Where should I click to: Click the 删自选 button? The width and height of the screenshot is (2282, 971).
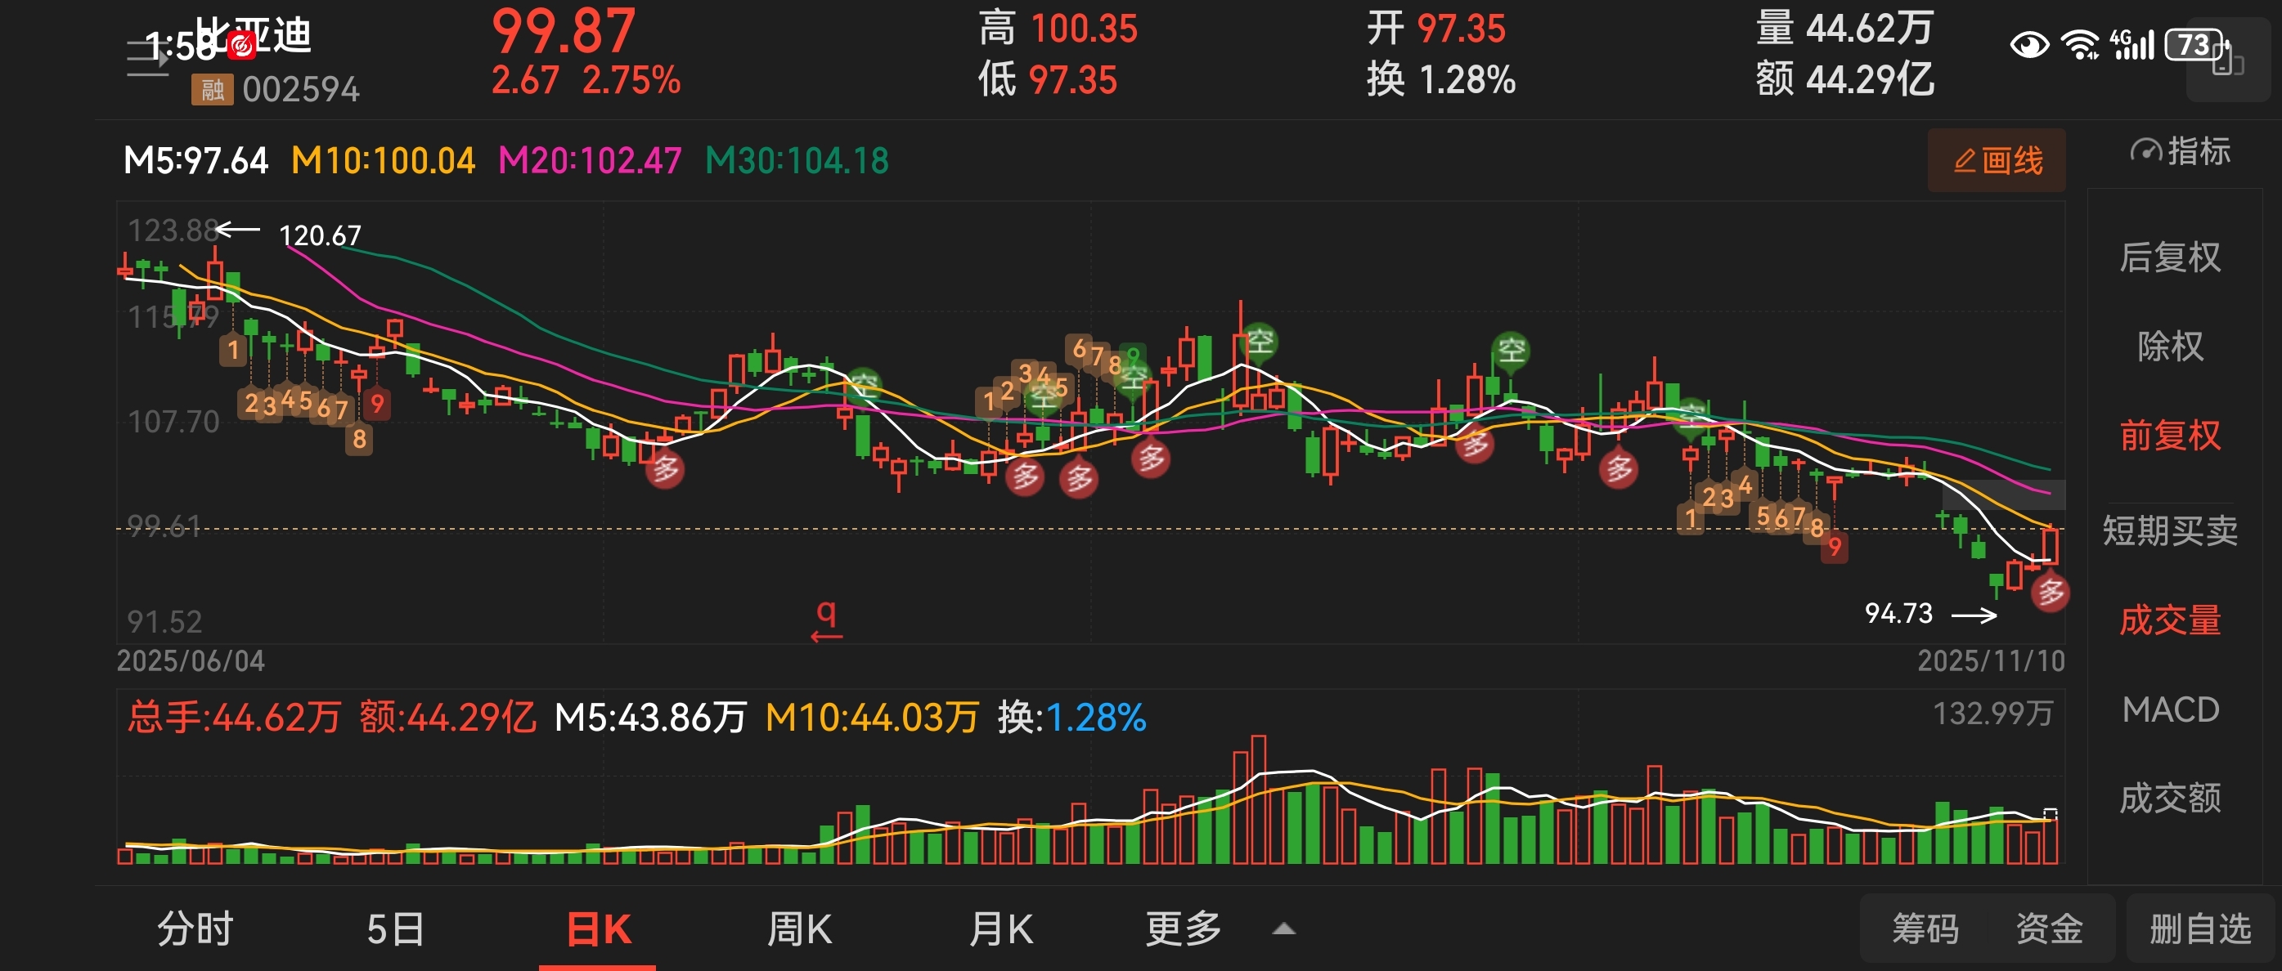(x=2199, y=928)
